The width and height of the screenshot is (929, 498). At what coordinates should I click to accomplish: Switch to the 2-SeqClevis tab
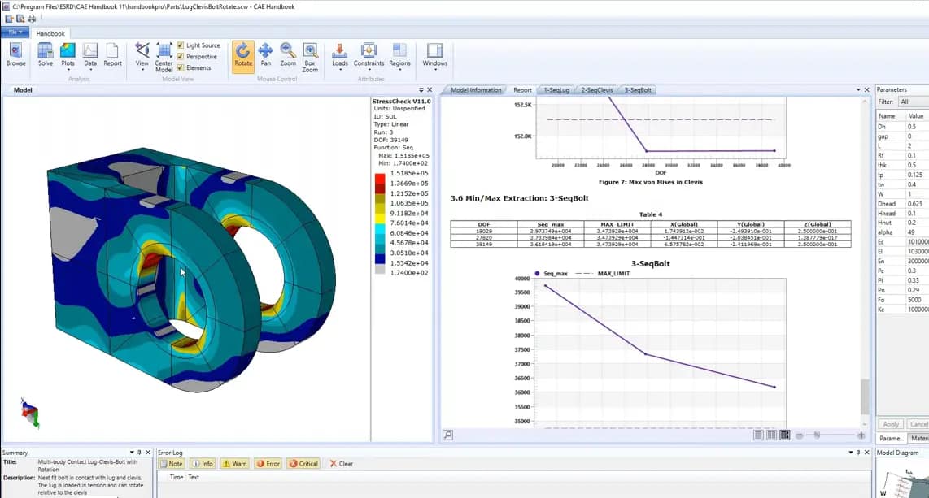point(595,90)
